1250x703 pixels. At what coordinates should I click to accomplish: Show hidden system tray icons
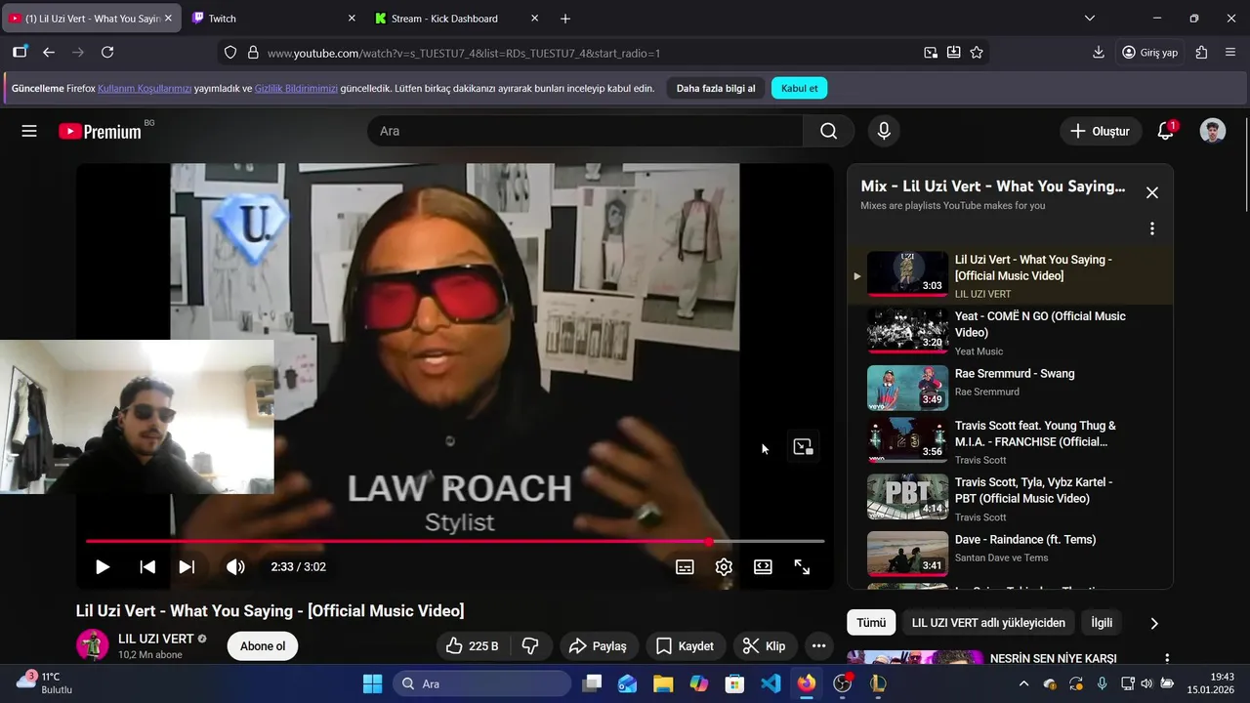(1023, 683)
